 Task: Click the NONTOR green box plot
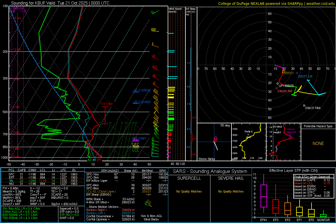tap(323, 214)
